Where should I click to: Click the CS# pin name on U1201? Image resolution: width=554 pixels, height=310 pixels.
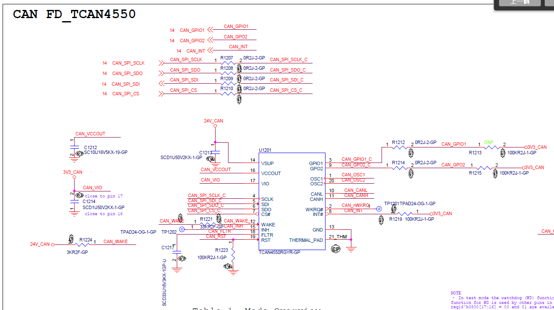266,214
